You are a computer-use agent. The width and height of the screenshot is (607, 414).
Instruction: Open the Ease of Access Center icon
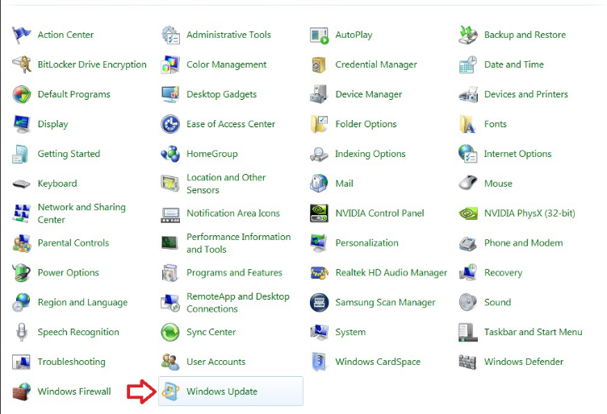click(x=170, y=124)
